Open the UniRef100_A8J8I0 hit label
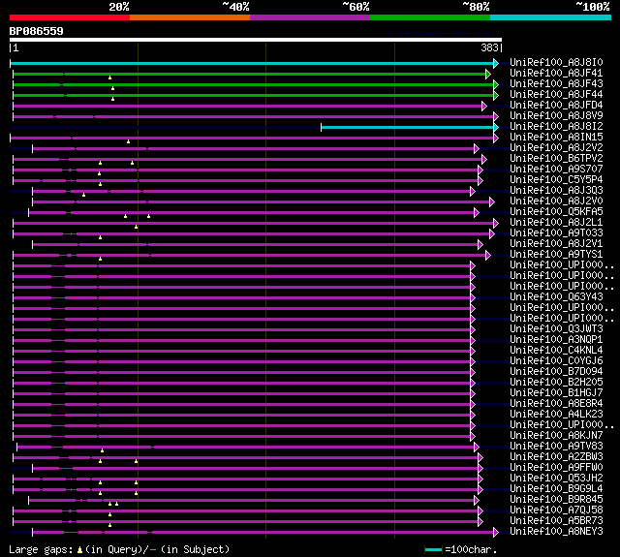Image resolution: width=620 pixels, height=557 pixels. [556, 62]
